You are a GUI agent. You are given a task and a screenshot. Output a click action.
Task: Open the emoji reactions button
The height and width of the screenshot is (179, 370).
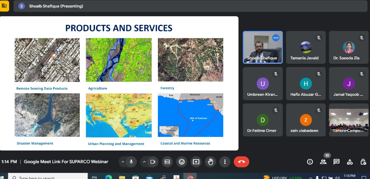pyautogui.click(x=182, y=162)
